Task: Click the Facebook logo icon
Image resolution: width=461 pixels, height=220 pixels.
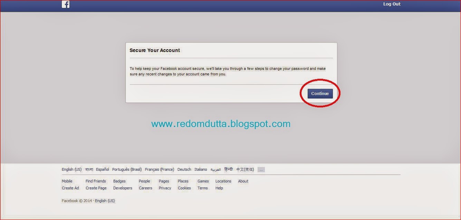Action: click(66, 4)
